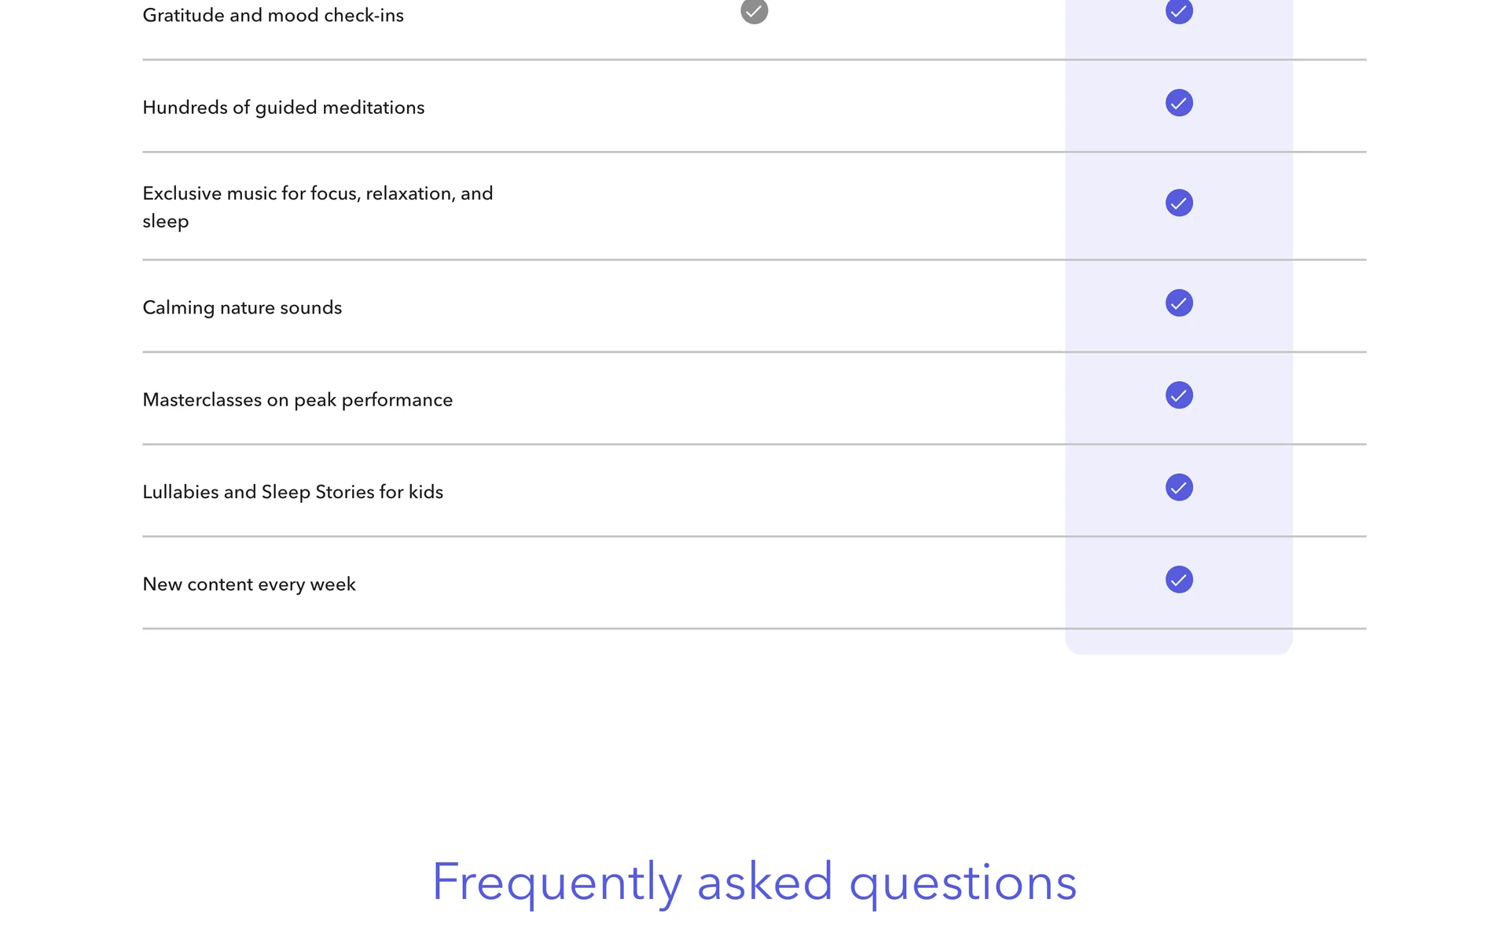Select the "Hundreds of guided meditations" text
Image resolution: width=1509 pixels, height=943 pixels.
coord(283,108)
